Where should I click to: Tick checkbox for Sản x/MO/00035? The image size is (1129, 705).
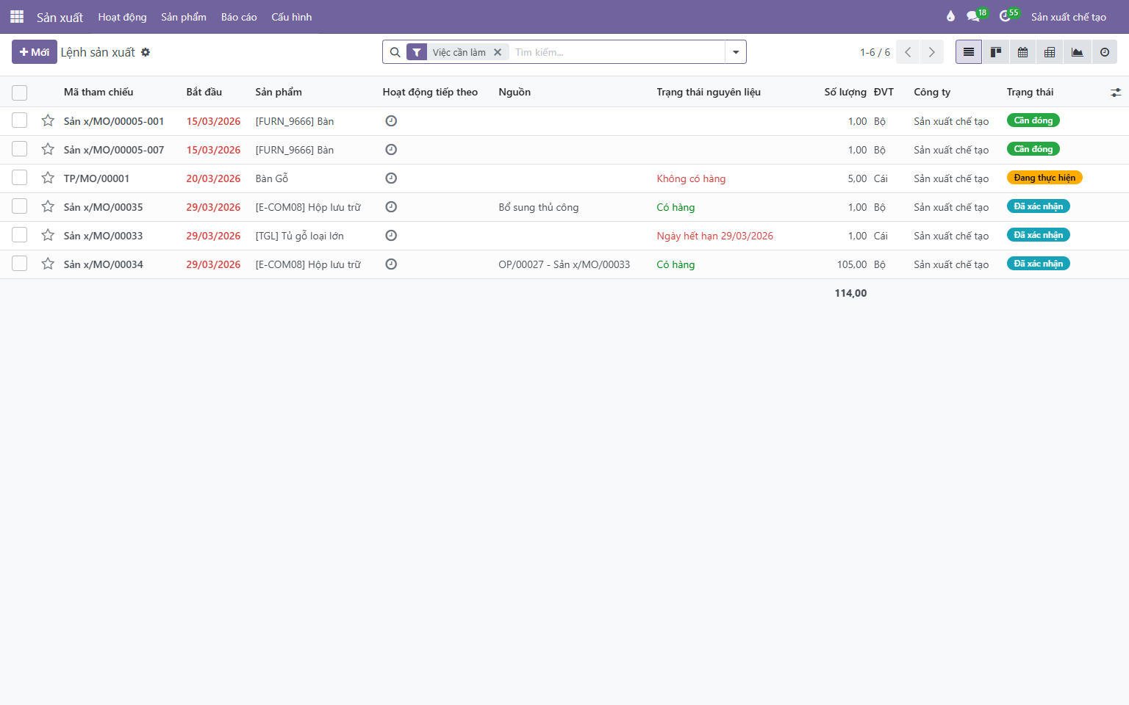tap(20, 206)
